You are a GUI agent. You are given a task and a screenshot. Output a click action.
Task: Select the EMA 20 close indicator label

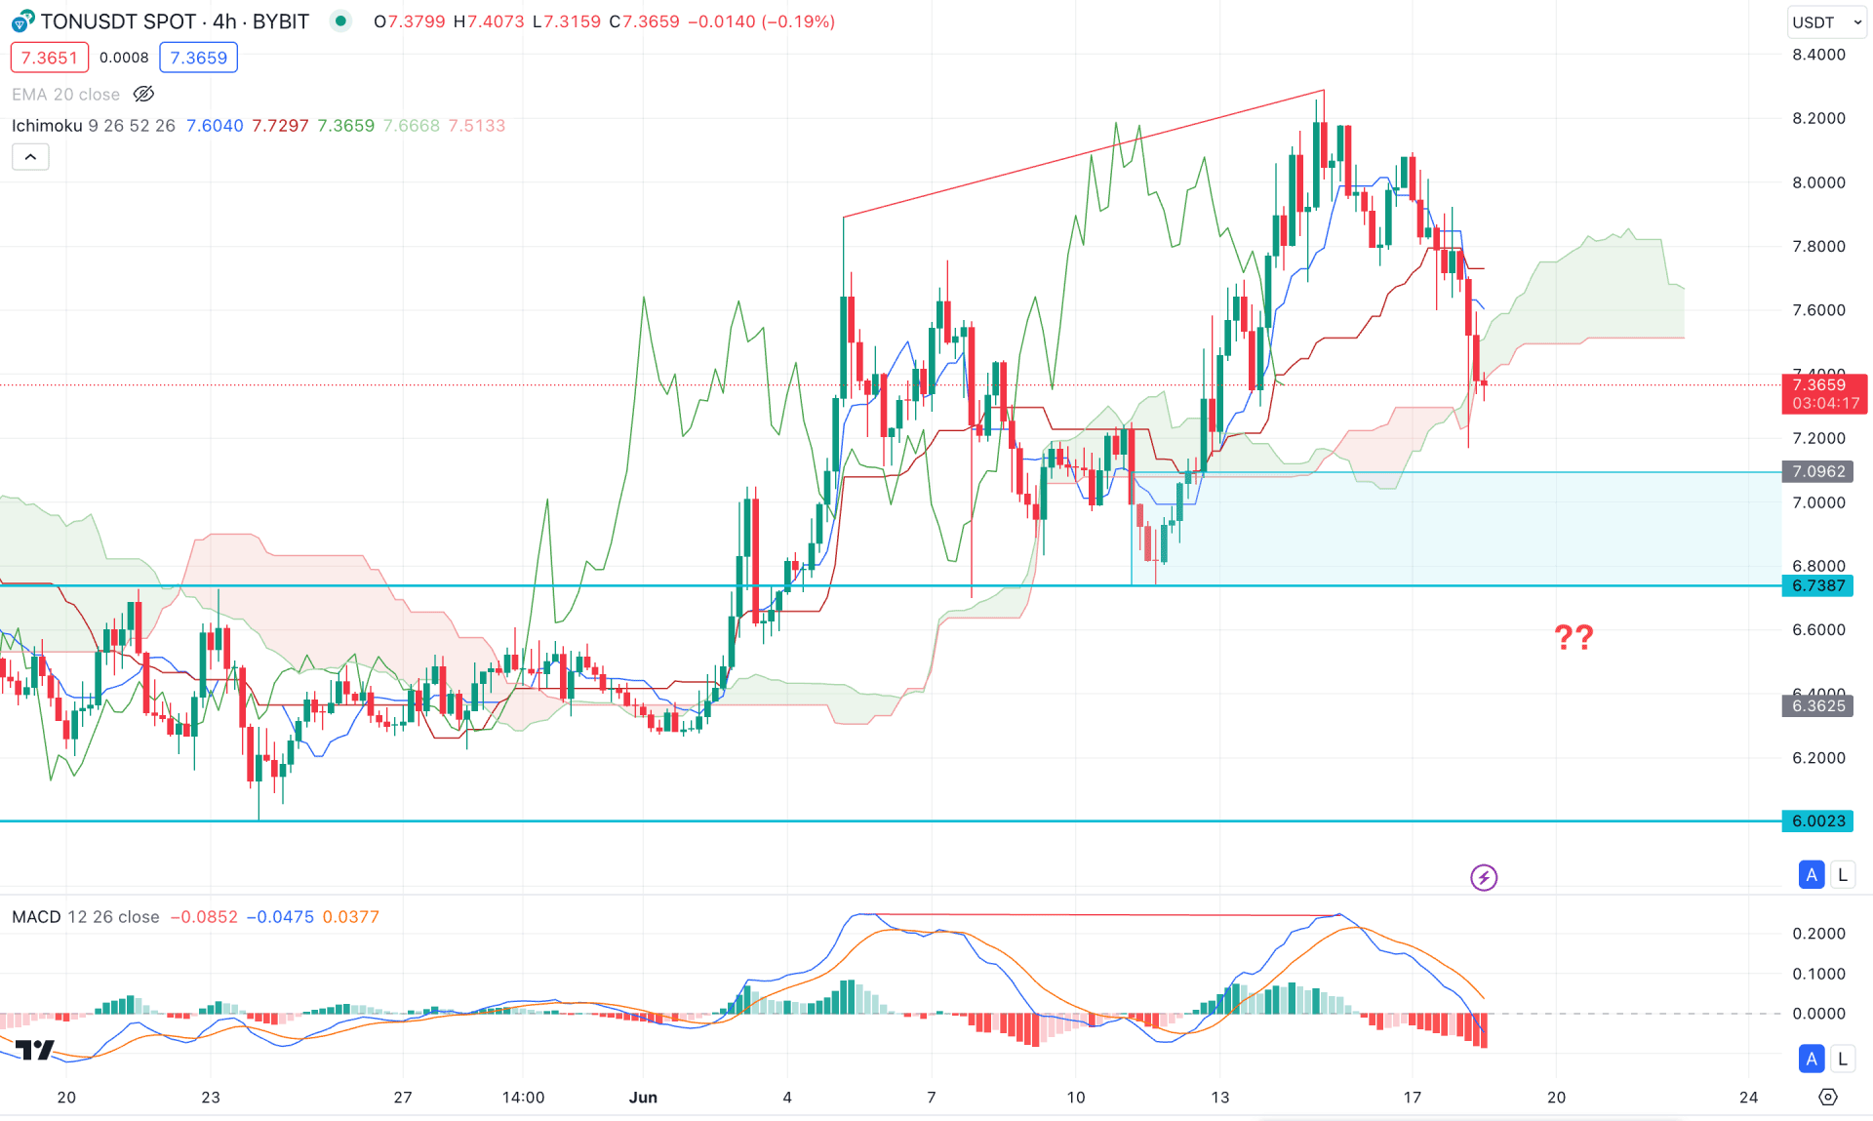[65, 95]
